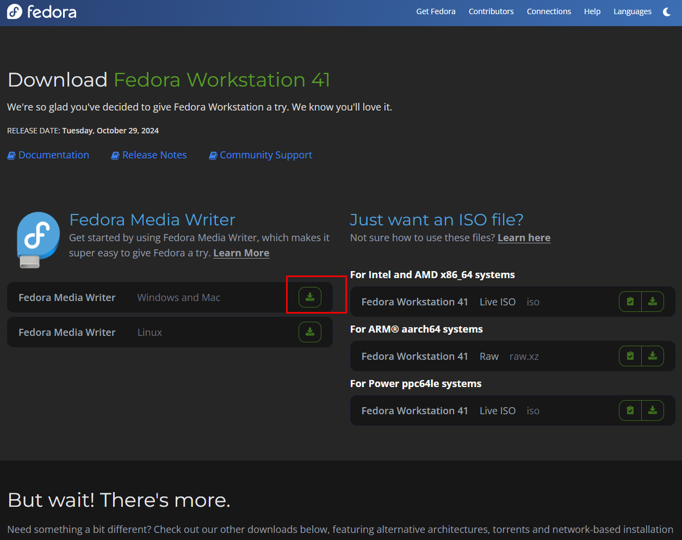
Task: Verify checksum for aarch64 Raw image
Action: coord(630,356)
